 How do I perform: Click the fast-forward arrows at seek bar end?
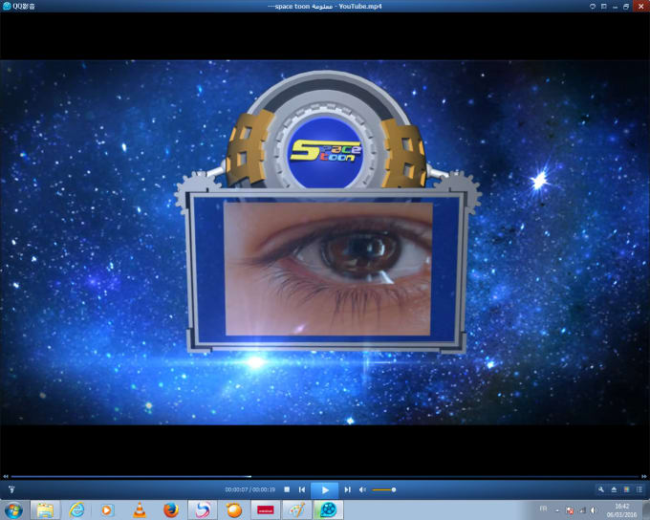[x=644, y=476]
